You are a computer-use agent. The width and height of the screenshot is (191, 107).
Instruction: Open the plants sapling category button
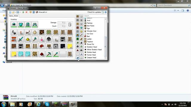coord(78,43)
